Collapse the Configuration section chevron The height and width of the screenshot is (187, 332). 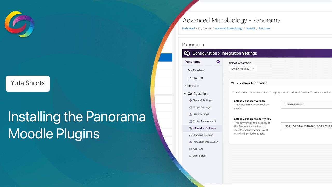point(185,94)
